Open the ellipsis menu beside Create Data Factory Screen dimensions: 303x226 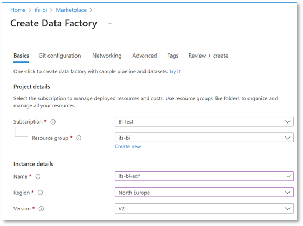[110, 24]
